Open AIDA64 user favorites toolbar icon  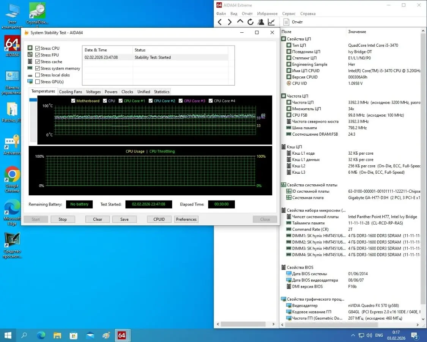coord(261,22)
